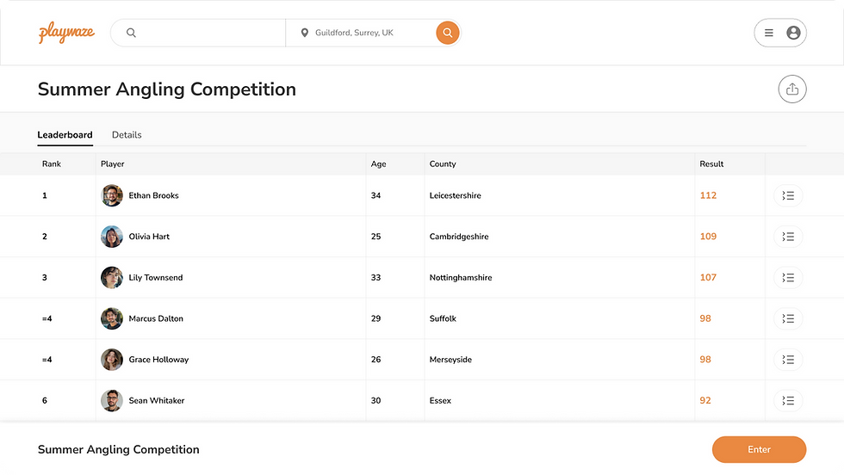Screen dimensions: 844x475
Task: Click the orange search button
Action: pos(448,34)
